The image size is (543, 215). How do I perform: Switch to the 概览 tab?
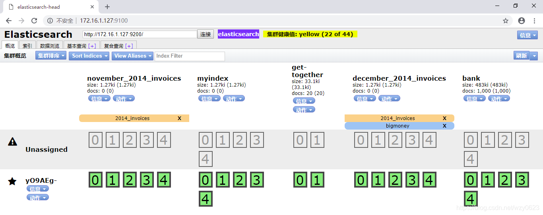pos(10,45)
